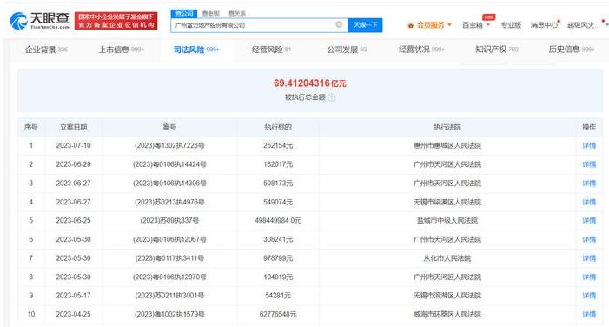Viewport: 609px width, 327px height.
Task: Open the 上市信息 tab
Action: coord(121,50)
